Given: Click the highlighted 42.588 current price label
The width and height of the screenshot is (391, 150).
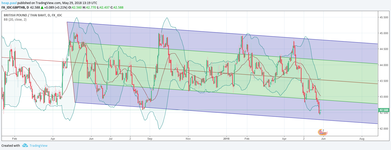Looking at the screenshot, I should (384, 110).
